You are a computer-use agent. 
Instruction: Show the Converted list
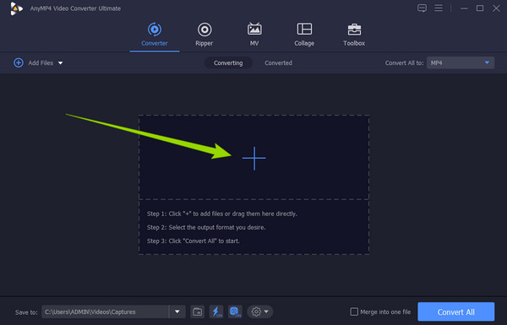pyautogui.click(x=278, y=62)
